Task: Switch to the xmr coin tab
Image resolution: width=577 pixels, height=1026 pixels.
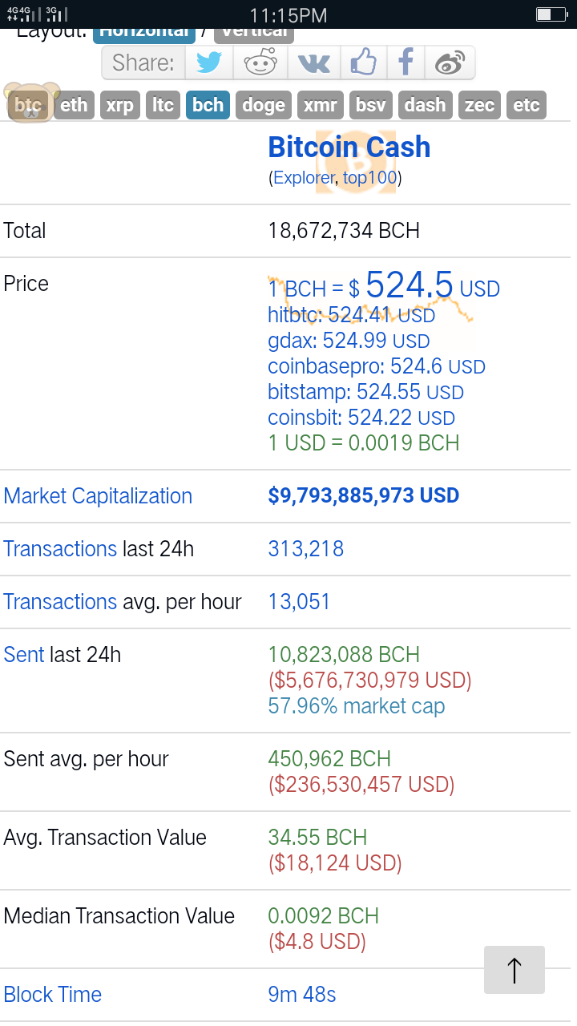Action: 320,105
